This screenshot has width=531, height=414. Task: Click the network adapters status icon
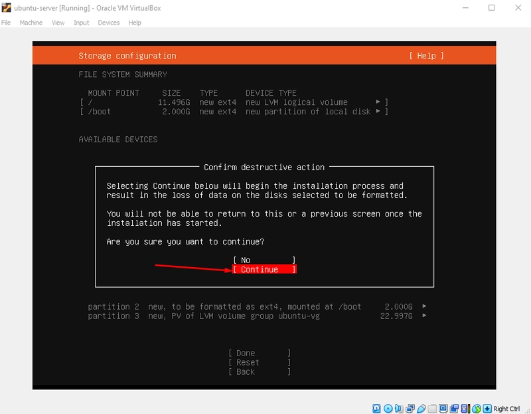point(410,409)
